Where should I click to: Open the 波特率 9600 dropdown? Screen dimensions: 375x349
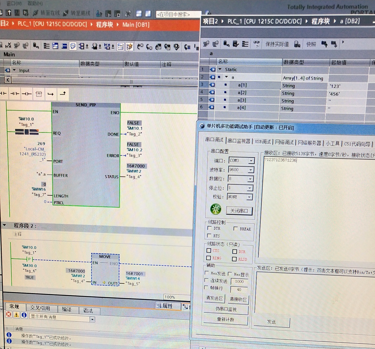click(x=251, y=170)
